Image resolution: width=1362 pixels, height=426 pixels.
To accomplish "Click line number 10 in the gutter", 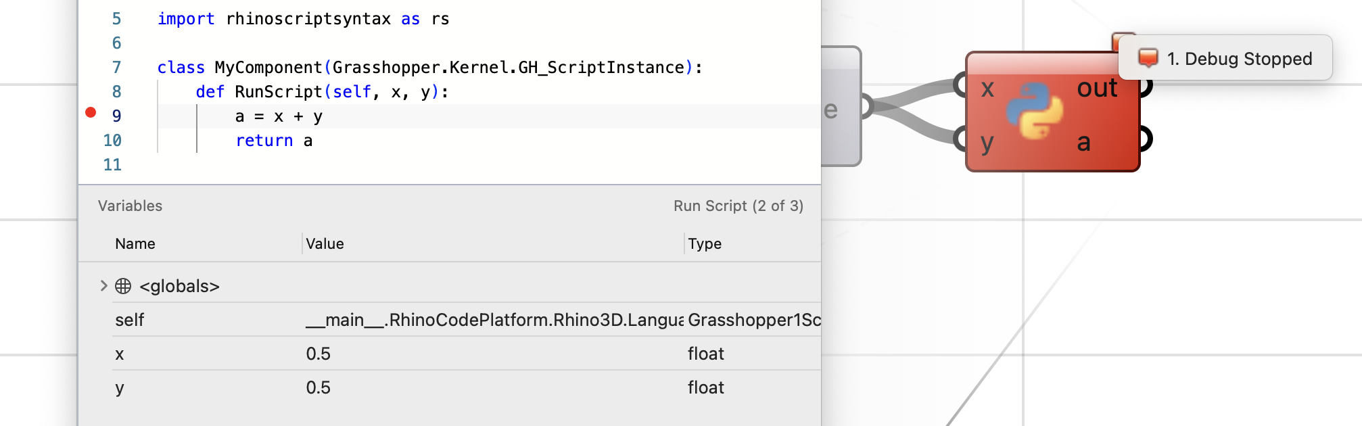I will click(112, 141).
